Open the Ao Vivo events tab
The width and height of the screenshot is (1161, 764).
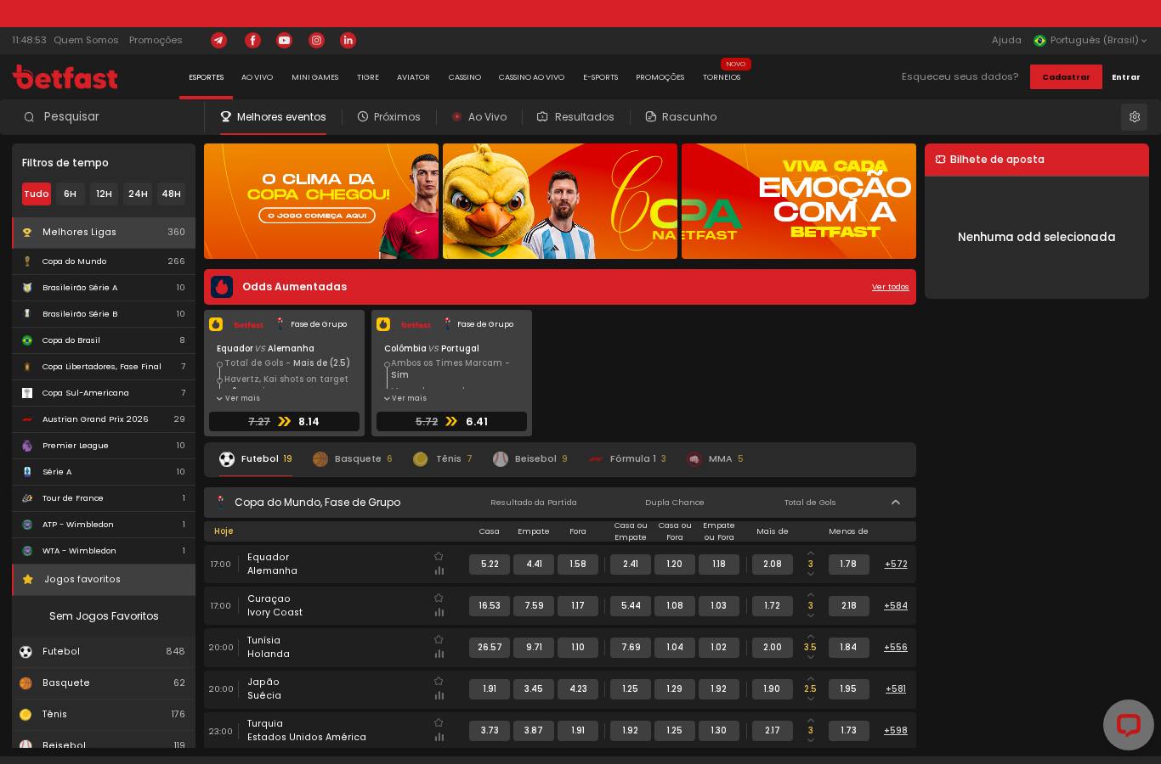coord(479,117)
